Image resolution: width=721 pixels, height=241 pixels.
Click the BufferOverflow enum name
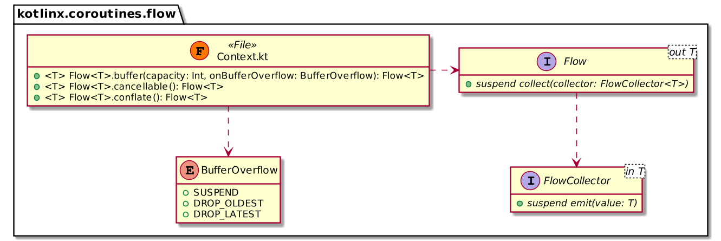pyautogui.click(x=239, y=171)
